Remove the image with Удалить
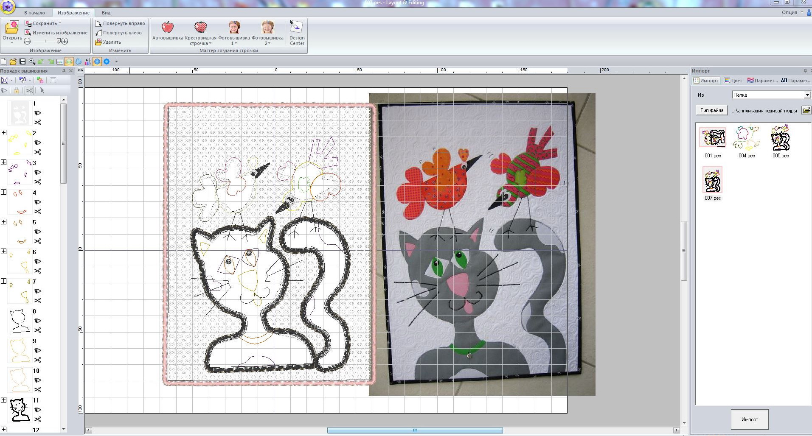Screen dimensions: 812x436 coord(108,42)
